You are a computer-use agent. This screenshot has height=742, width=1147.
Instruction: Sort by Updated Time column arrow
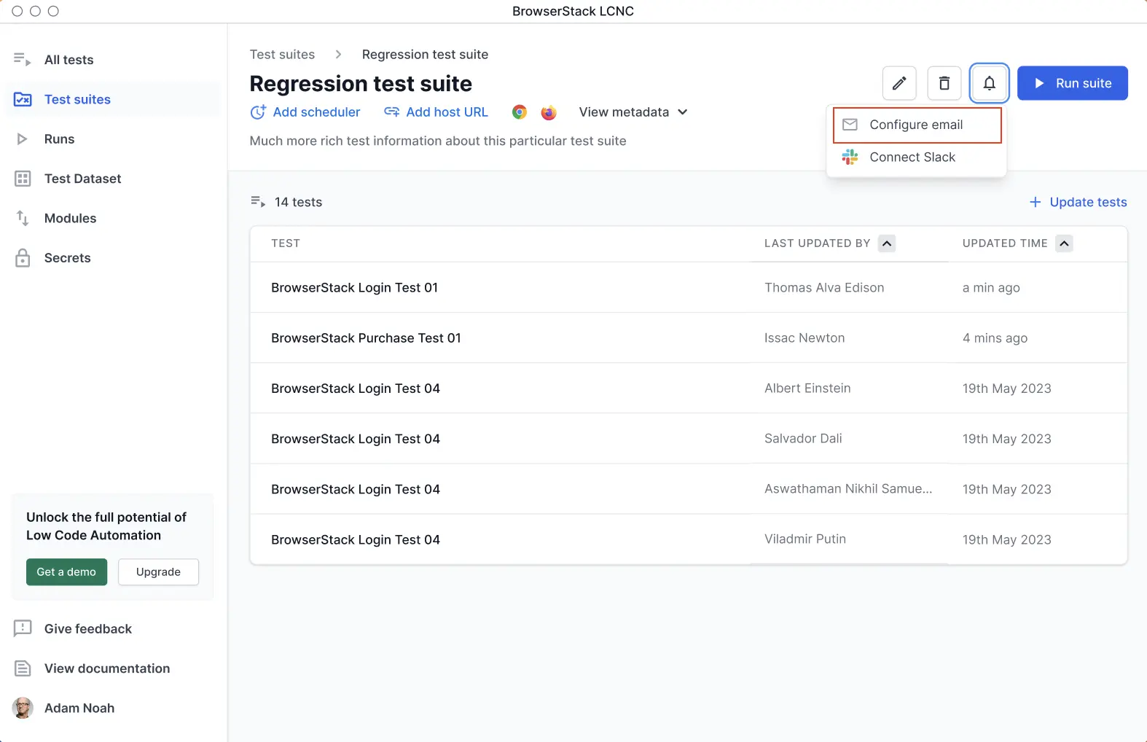[1064, 243]
